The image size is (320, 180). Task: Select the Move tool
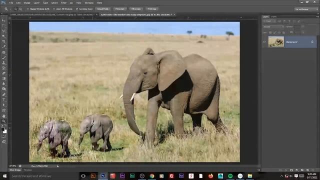(3, 20)
